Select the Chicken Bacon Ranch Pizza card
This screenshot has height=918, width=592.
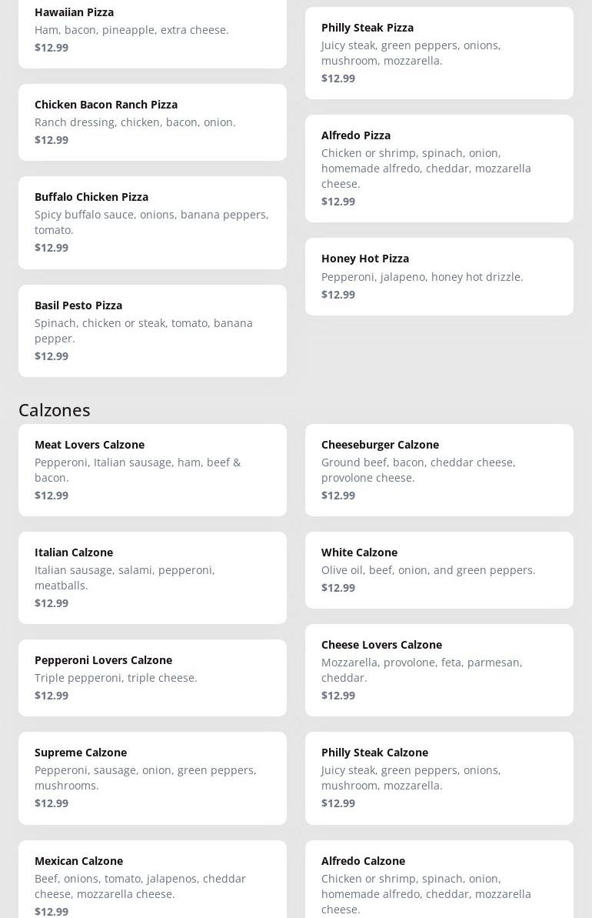(152, 122)
